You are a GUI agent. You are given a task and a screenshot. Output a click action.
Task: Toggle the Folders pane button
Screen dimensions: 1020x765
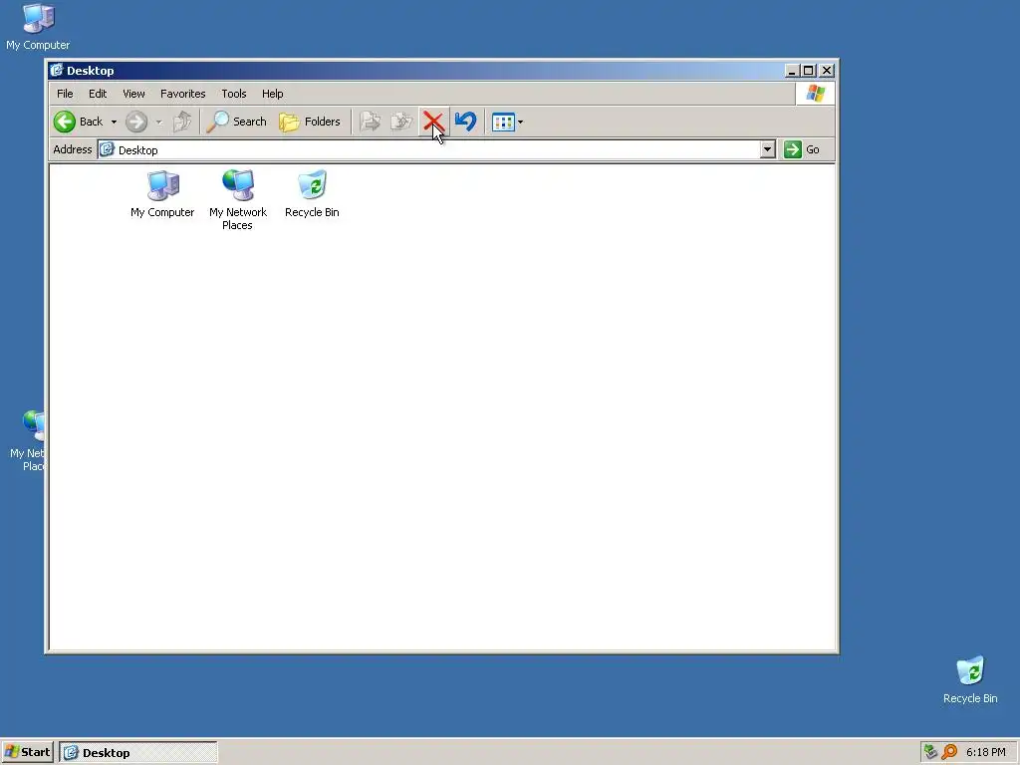point(310,122)
